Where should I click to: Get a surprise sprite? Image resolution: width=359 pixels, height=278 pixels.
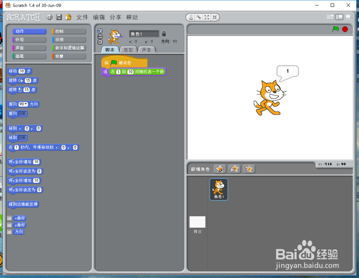pos(249,169)
